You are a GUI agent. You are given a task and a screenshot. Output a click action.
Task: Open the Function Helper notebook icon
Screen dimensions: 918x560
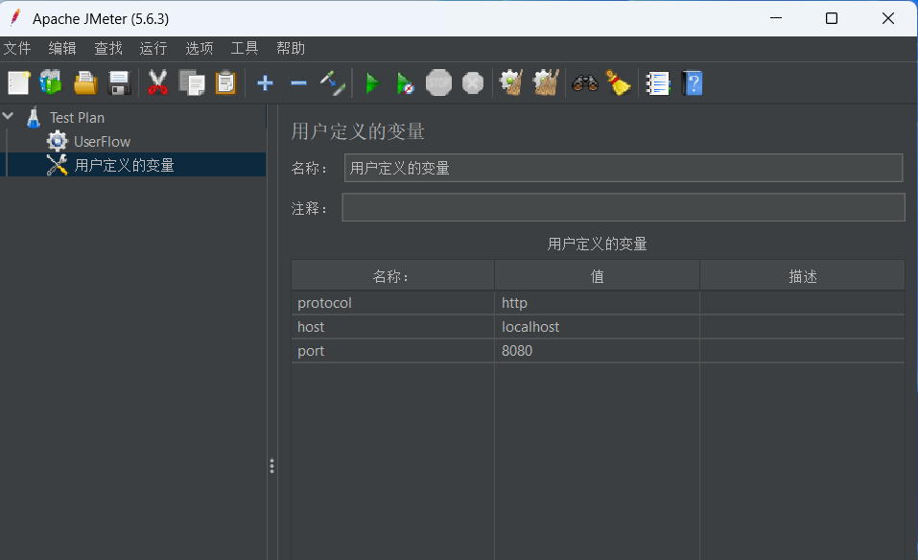click(x=658, y=83)
